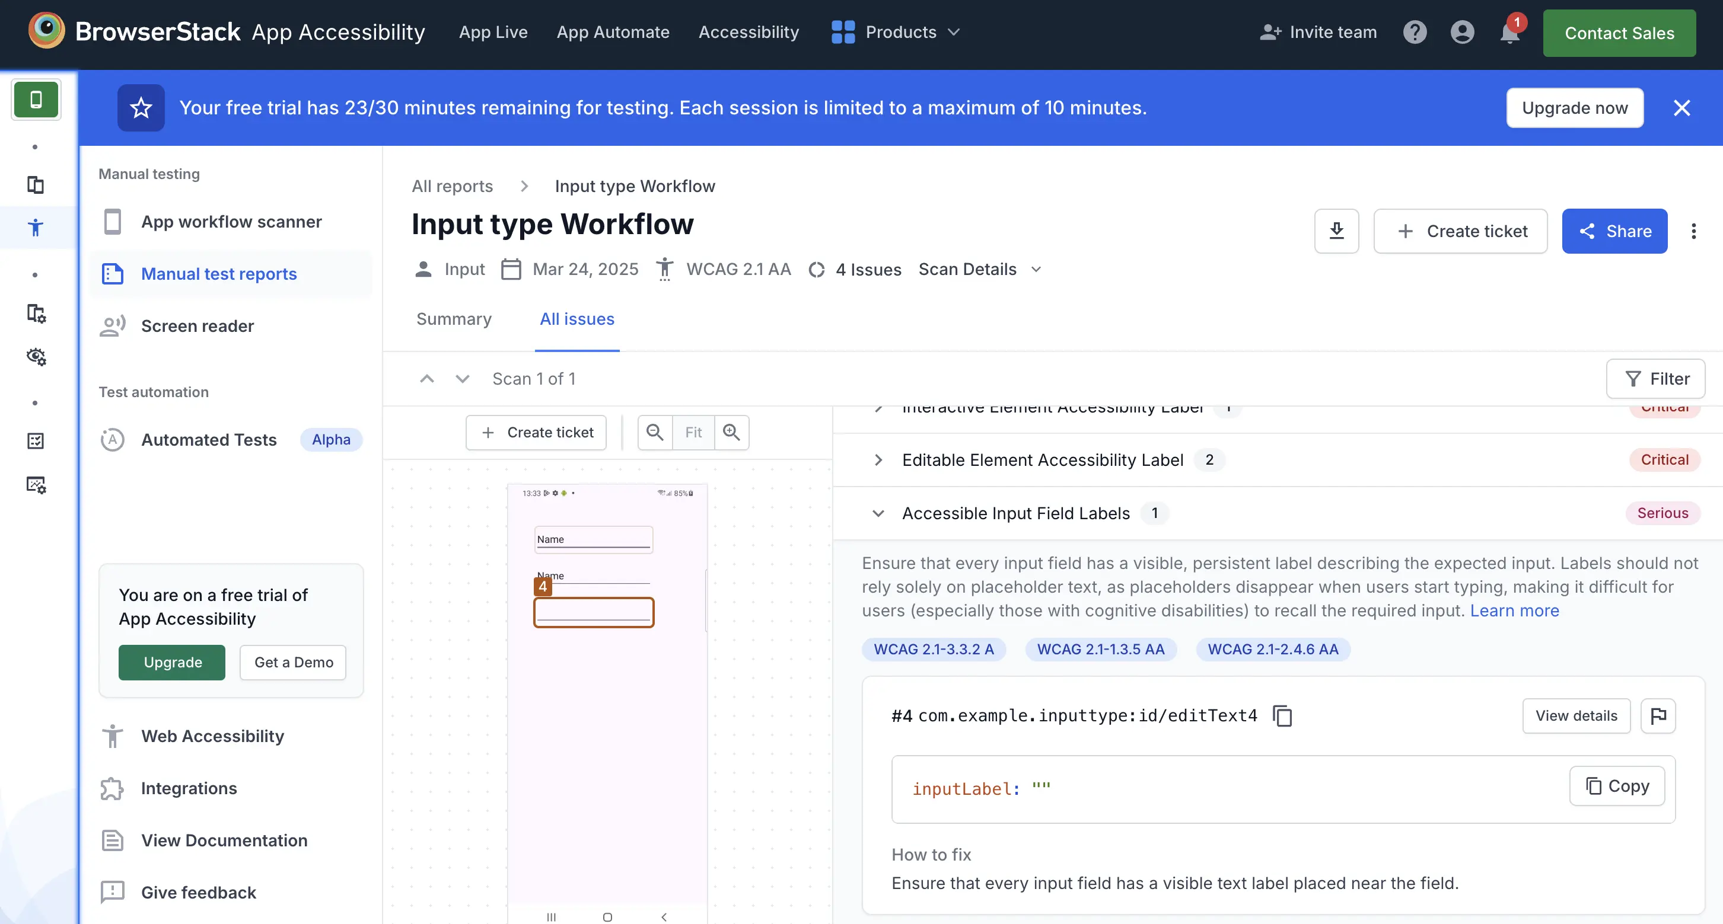Open App Automate in the top navigation
The image size is (1723, 924).
pos(613,31)
